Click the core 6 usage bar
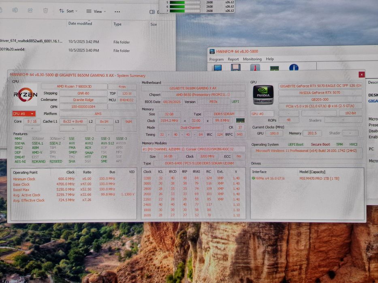378x283 pixels. tap(185, 6)
